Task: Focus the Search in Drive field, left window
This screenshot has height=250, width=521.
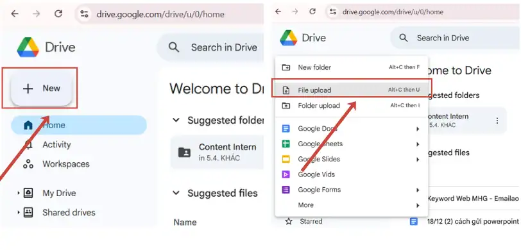Action: tap(210, 47)
